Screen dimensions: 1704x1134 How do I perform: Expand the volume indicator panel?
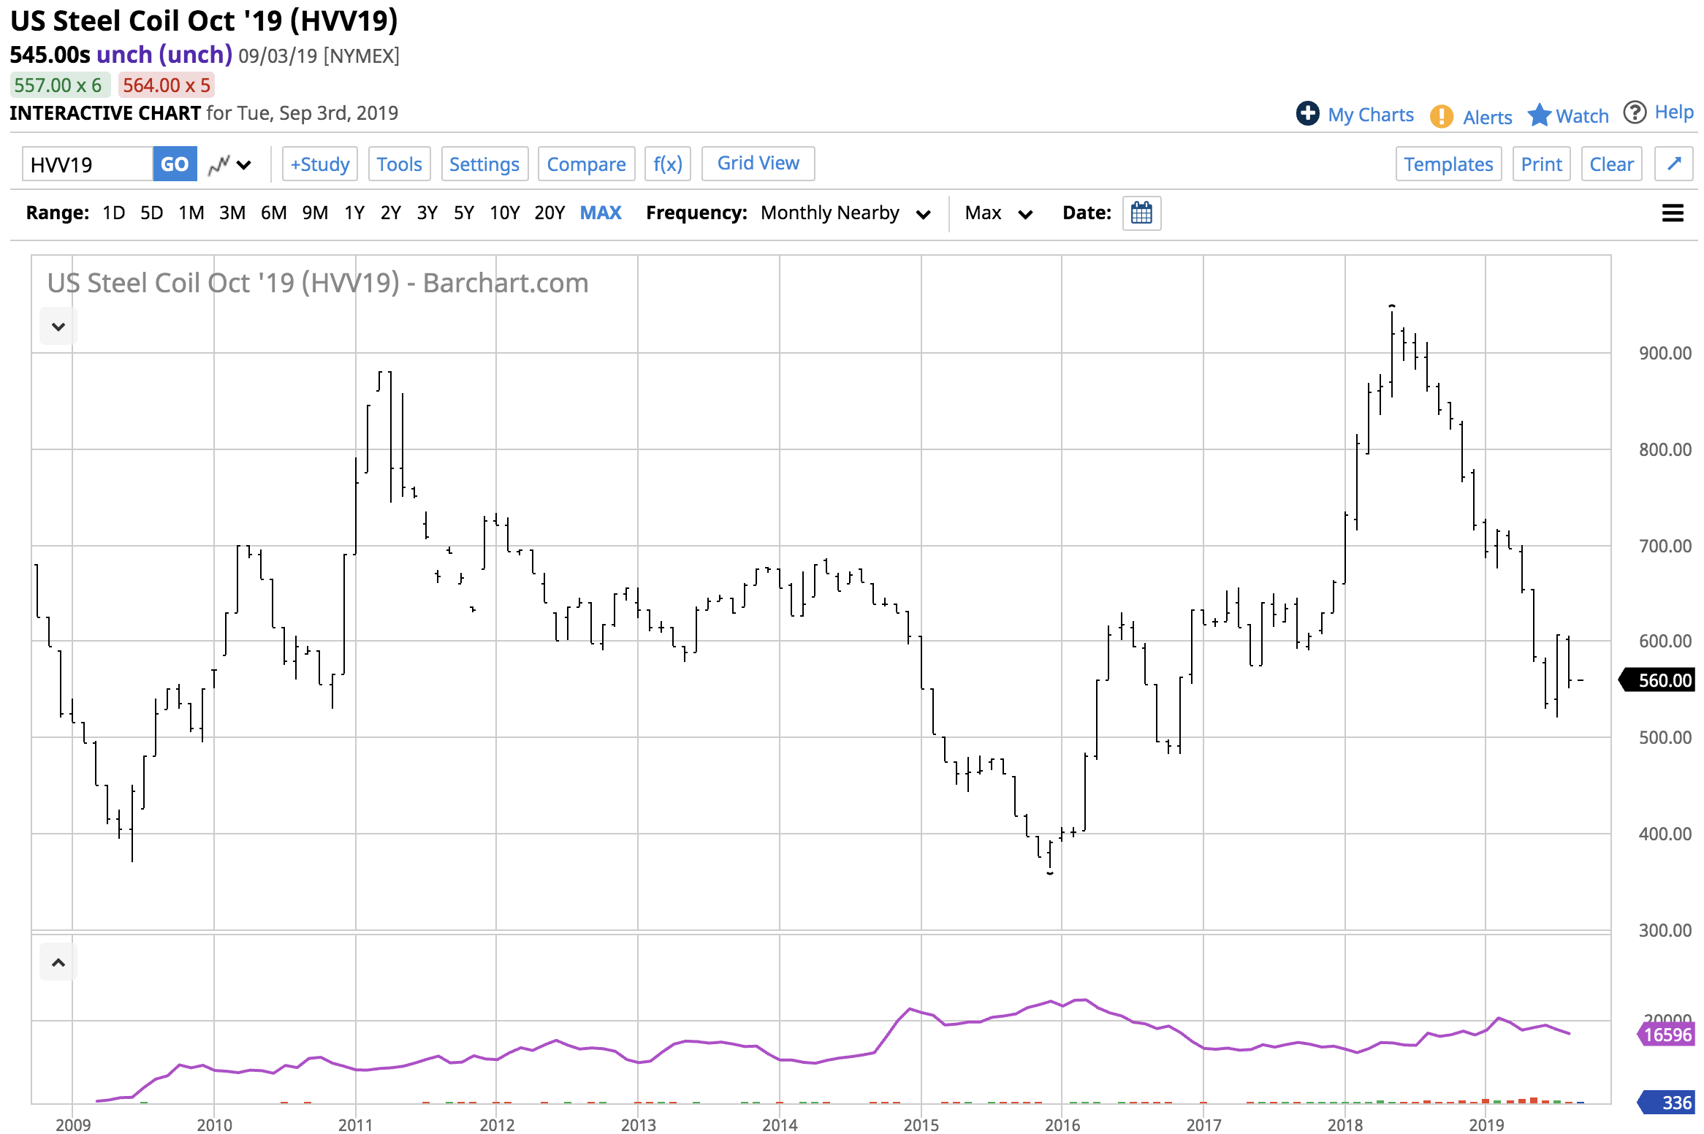[58, 962]
